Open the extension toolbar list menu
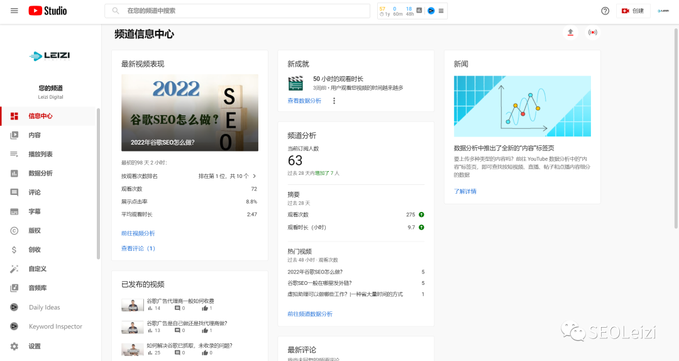The image size is (679, 361). tap(441, 11)
